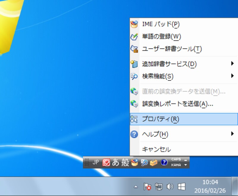The height and width of the screenshot is (196, 238).
Task: Click the blue help question mark icon
Action: click(163, 162)
